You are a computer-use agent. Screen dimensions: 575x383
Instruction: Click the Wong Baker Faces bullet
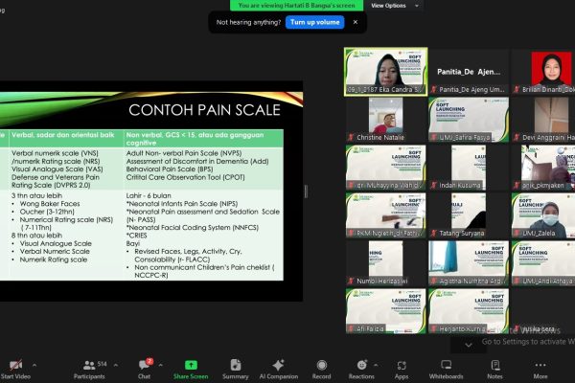(x=50, y=204)
